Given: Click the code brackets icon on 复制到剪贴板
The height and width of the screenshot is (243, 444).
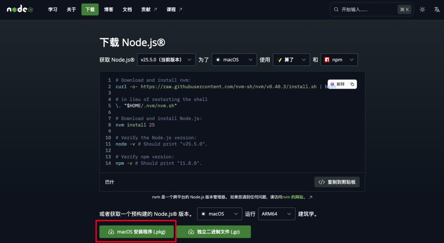Looking at the screenshot, I should 321,182.
